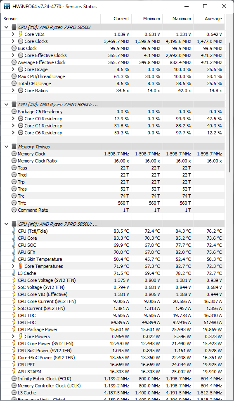This screenshot has height=401, width=234.
Task: Click the Sensor column header
Action: point(51,19)
